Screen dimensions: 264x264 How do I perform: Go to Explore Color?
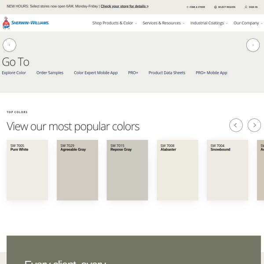(x=14, y=73)
